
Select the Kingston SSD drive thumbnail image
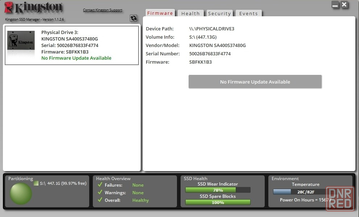pyautogui.click(x=21, y=44)
